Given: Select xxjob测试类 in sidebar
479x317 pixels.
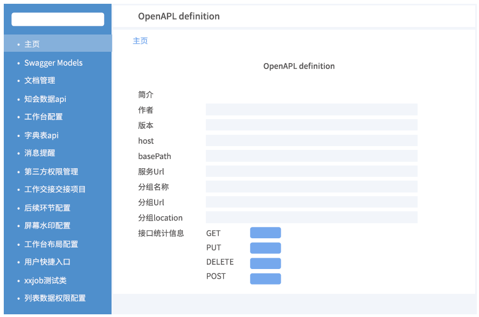Looking at the screenshot, I should [46, 280].
